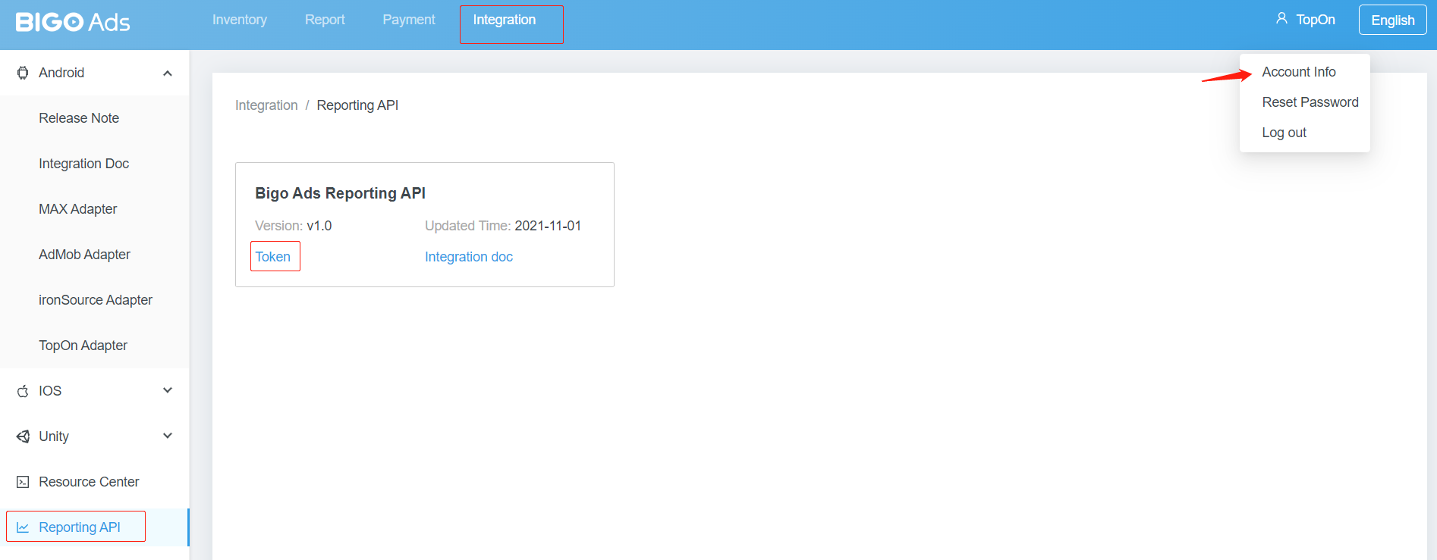Open Integration Doc in the sidebar

83,164
